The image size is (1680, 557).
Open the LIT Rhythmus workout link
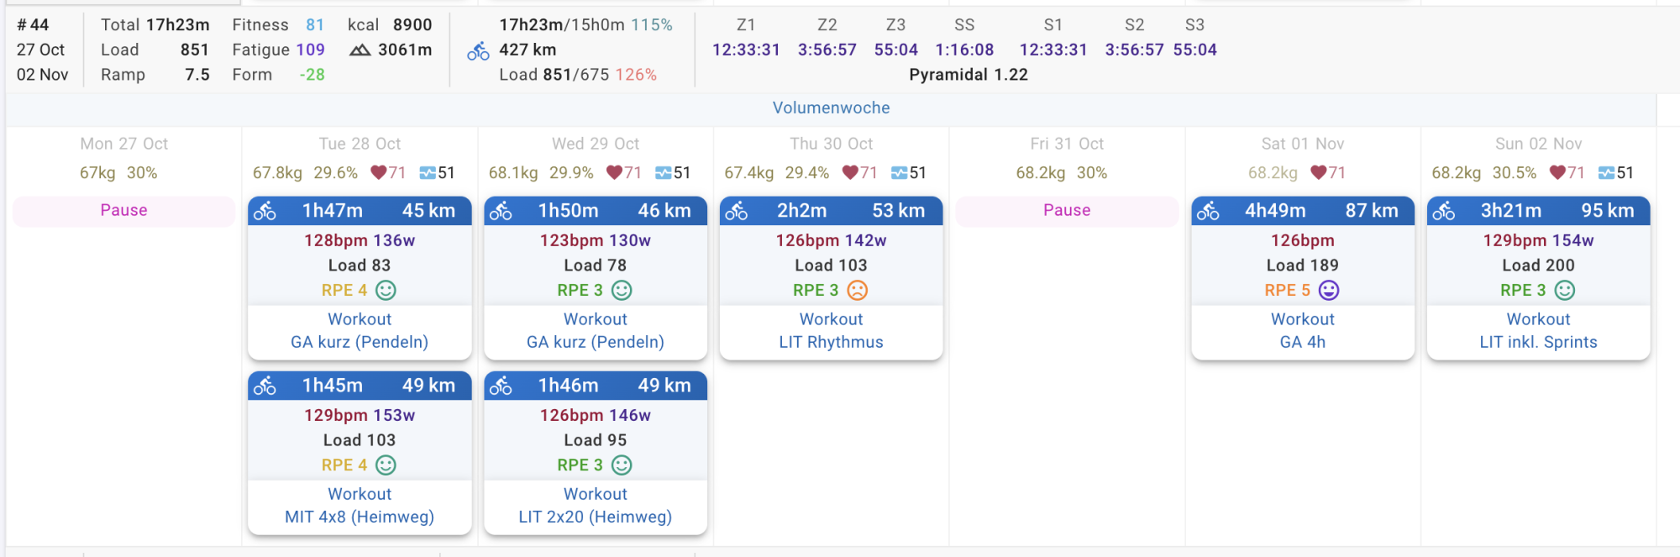[831, 342]
